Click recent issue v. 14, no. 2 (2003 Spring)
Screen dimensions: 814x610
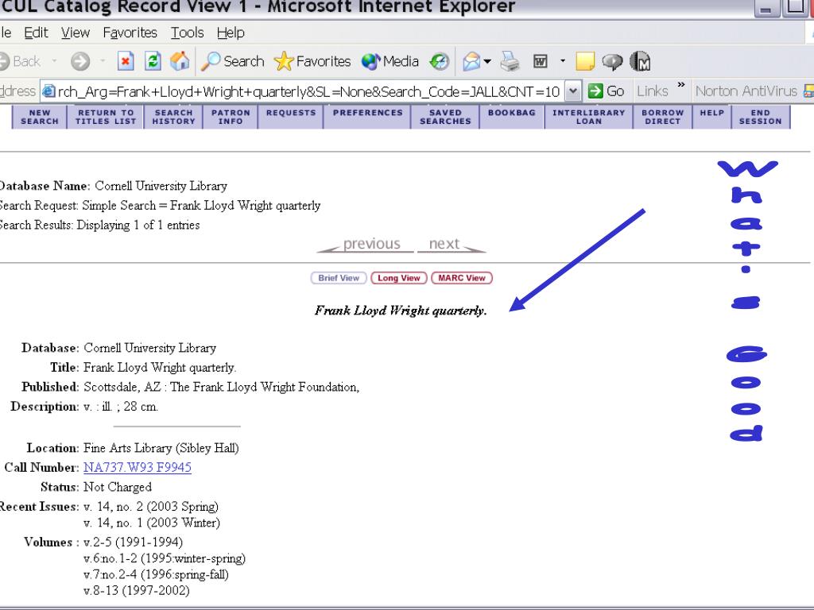(150, 506)
